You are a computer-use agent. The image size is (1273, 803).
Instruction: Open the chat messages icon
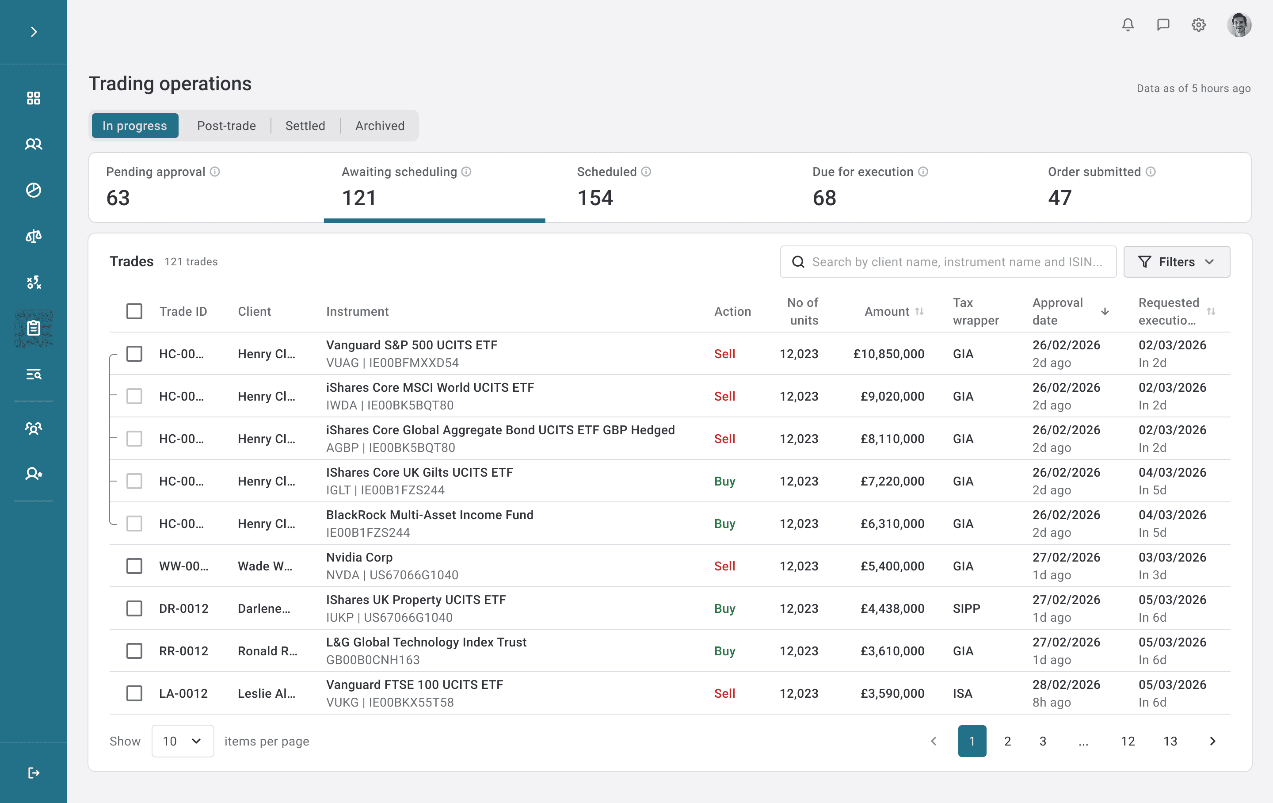coord(1163,25)
